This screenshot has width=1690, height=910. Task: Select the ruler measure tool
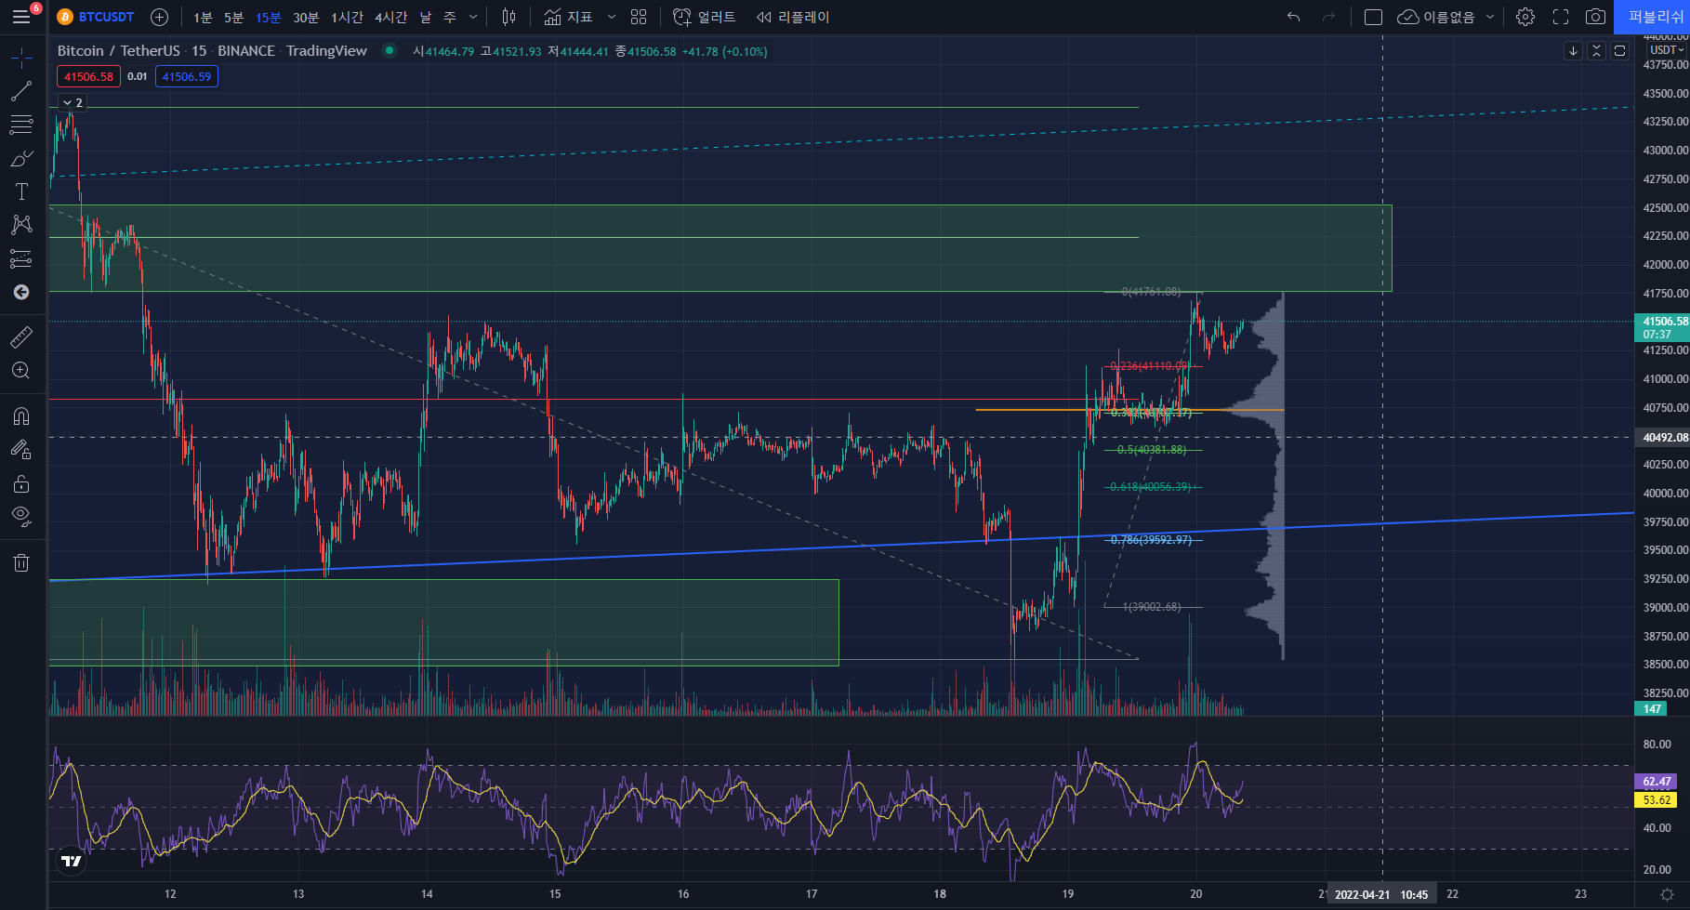tap(21, 336)
